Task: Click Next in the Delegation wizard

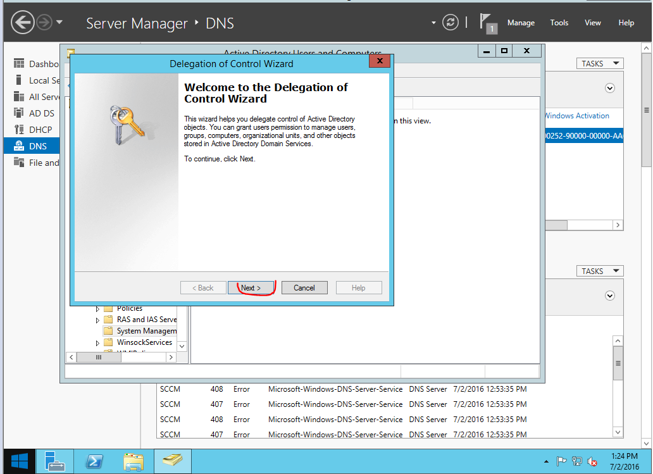Action: click(x=251, y=288)
